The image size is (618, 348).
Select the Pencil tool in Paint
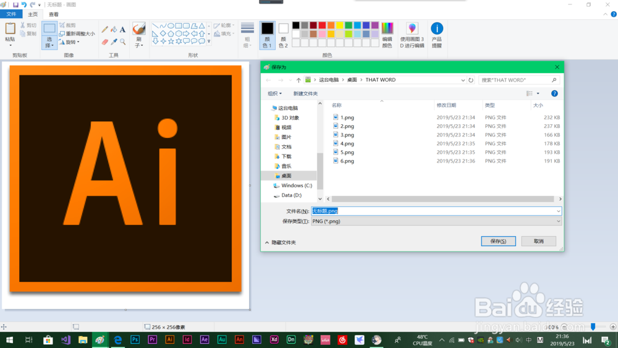[104, 30]
